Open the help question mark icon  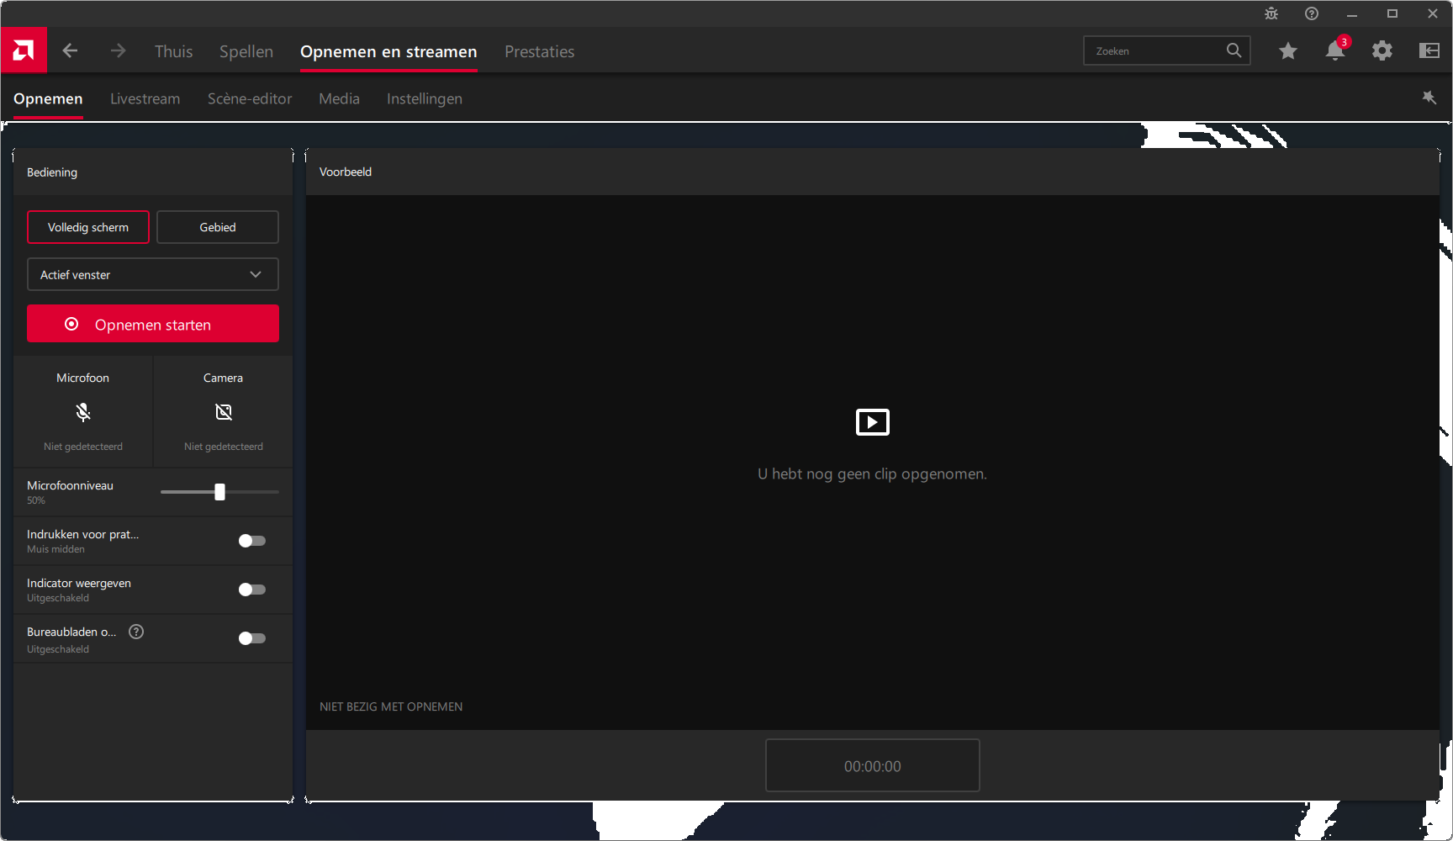(1312, 13)
